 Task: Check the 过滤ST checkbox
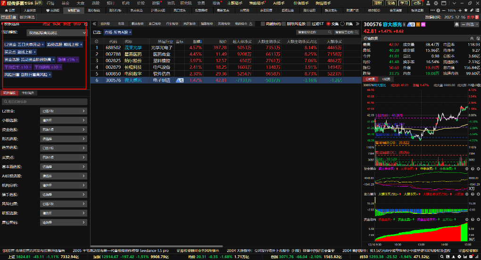click(x=309, y=24)
